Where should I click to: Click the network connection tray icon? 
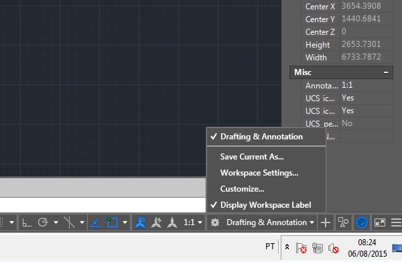[318, 248]
